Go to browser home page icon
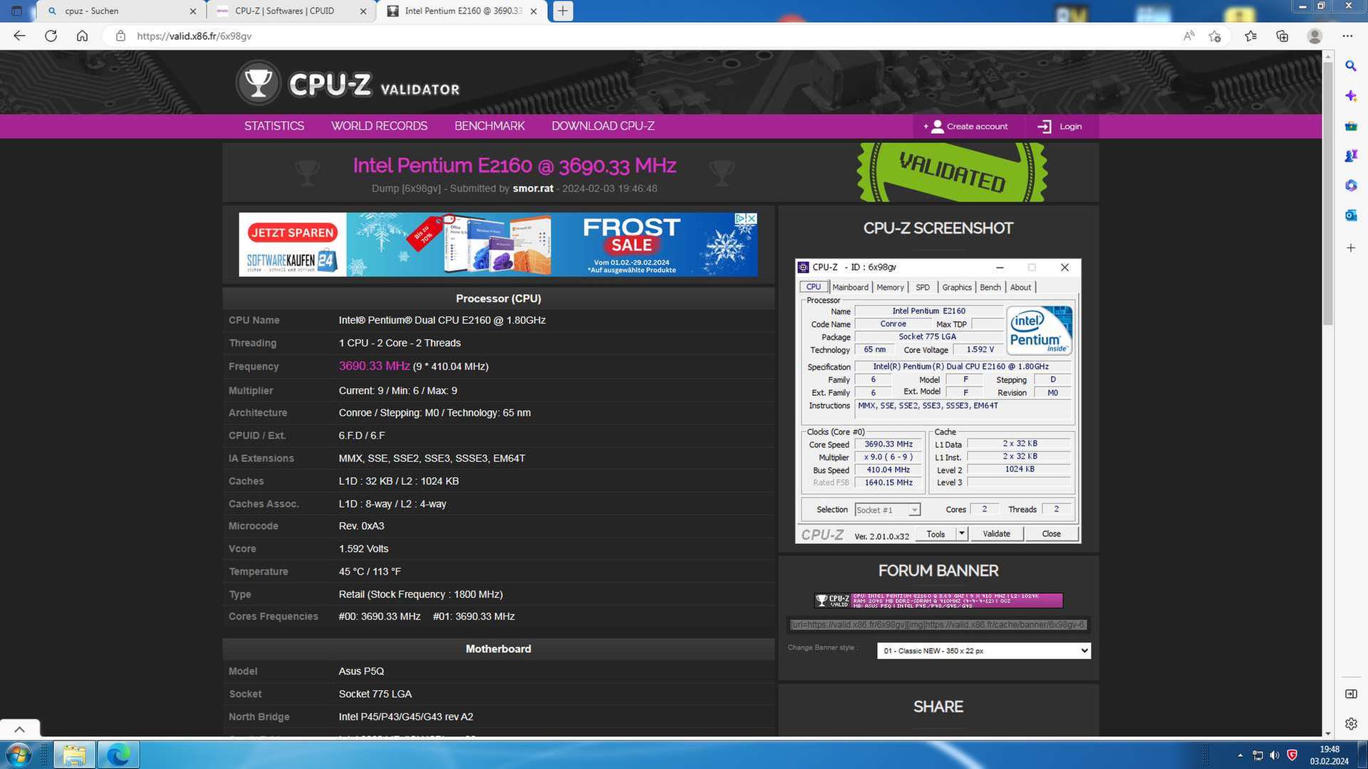Image resolution: width=1368 pixels, height=769 pixels. coord(82,36)
